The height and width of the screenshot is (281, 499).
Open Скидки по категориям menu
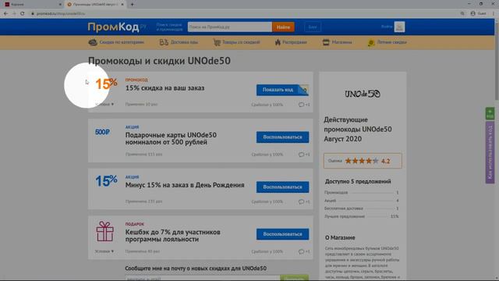point(122,42)
